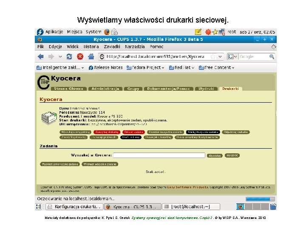Click the search magnifier icon in the Google box

272,57
